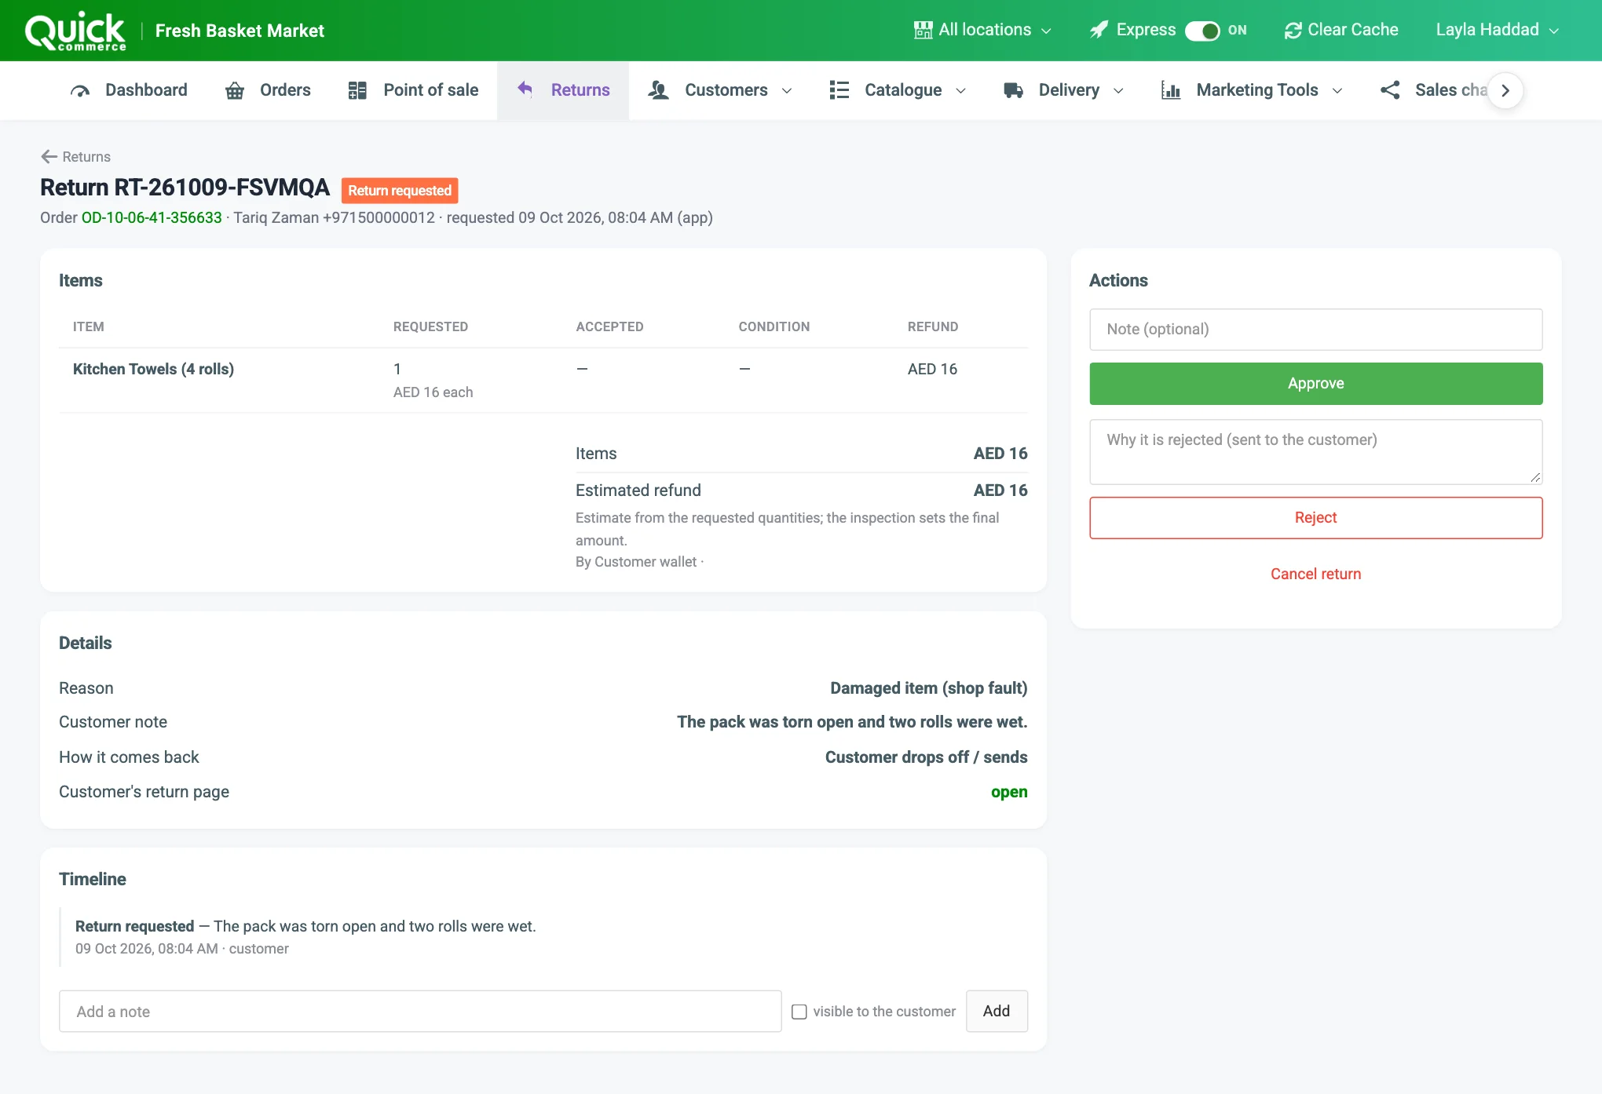The width and height of the screenshot is (1602, 1094).
Task: Open the Sales channels menu item
Action: click(1433, 90)
